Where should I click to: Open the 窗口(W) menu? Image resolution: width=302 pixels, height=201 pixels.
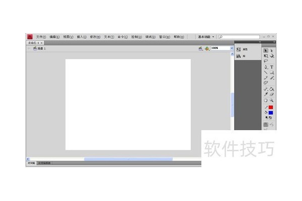165,37
